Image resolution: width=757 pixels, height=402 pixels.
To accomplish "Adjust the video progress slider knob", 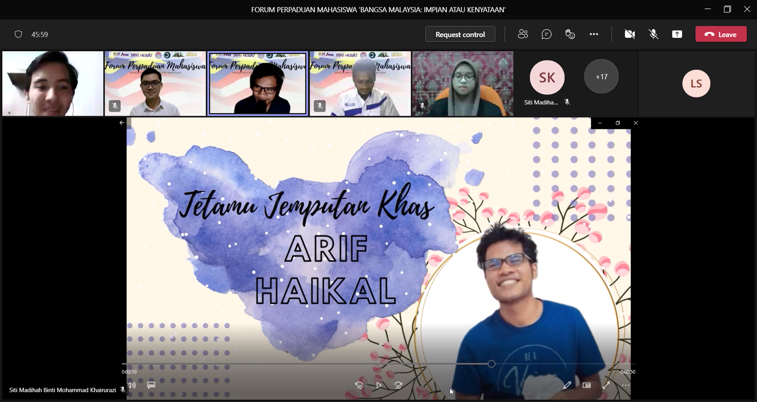I will tap(491, 364).
